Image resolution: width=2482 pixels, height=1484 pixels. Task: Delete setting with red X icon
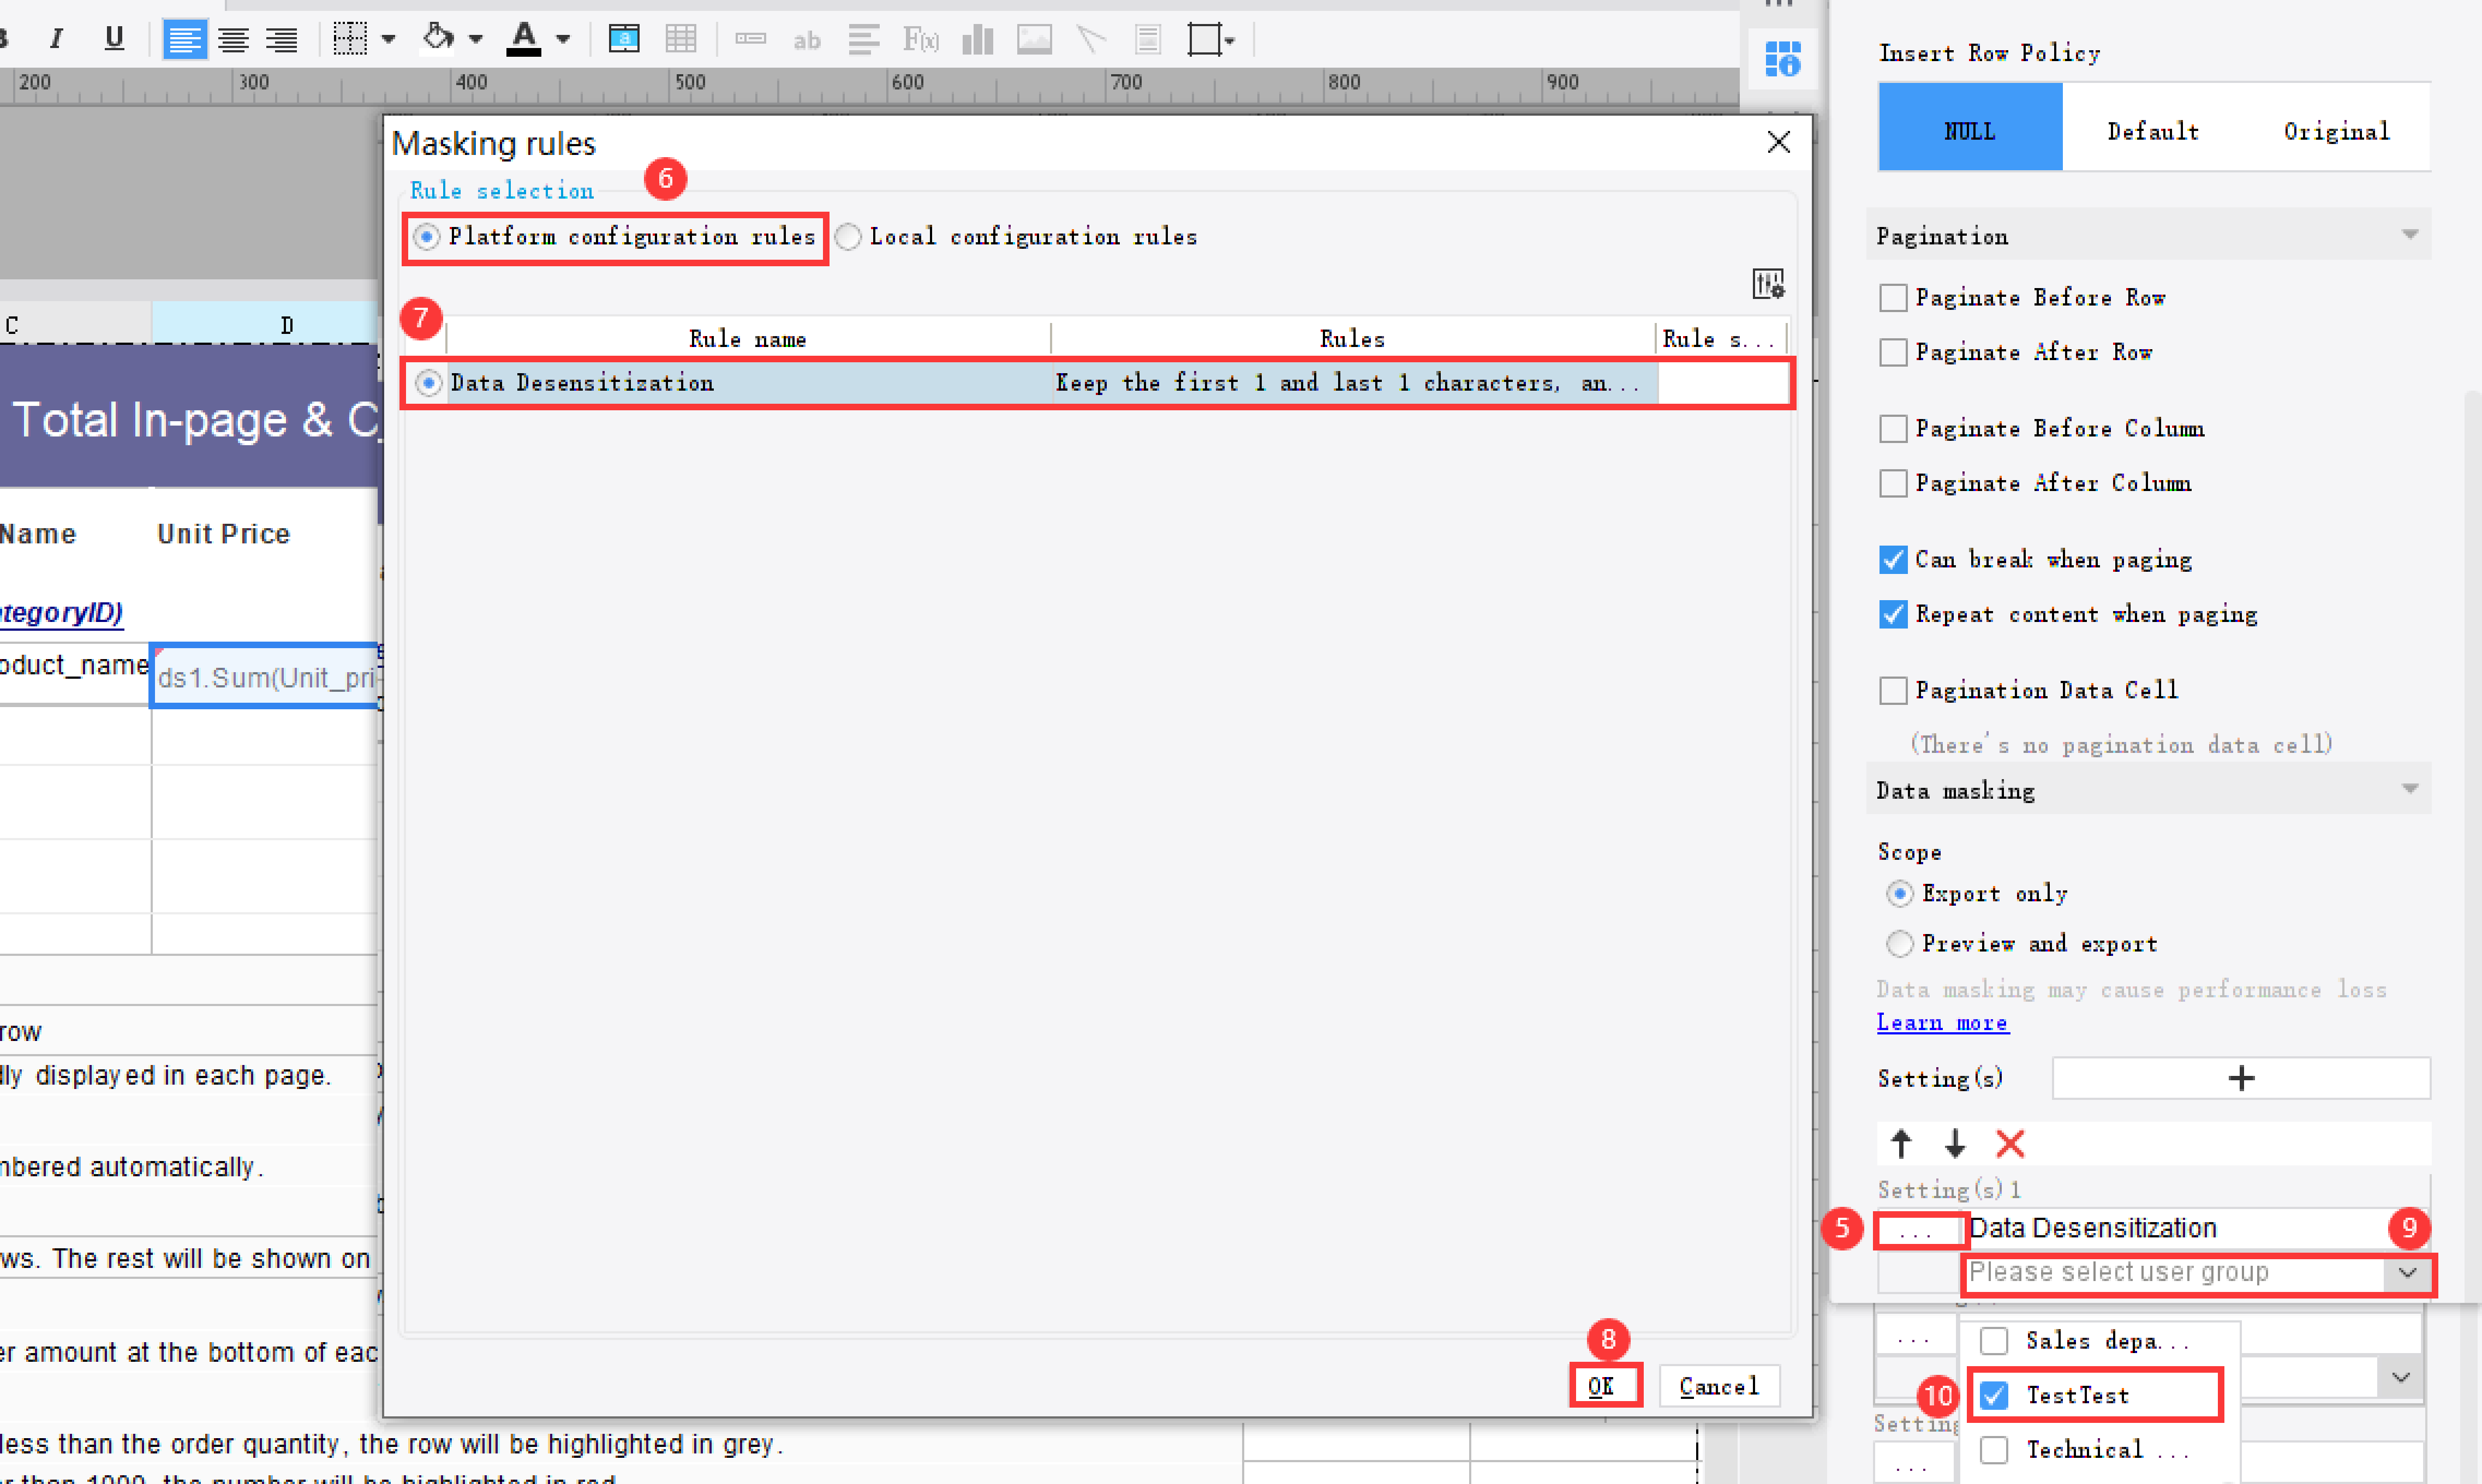click(x=2009, y=1143)
